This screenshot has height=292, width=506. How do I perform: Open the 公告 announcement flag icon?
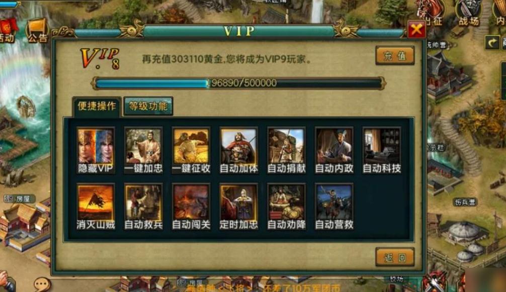click(x=37, y=31)
